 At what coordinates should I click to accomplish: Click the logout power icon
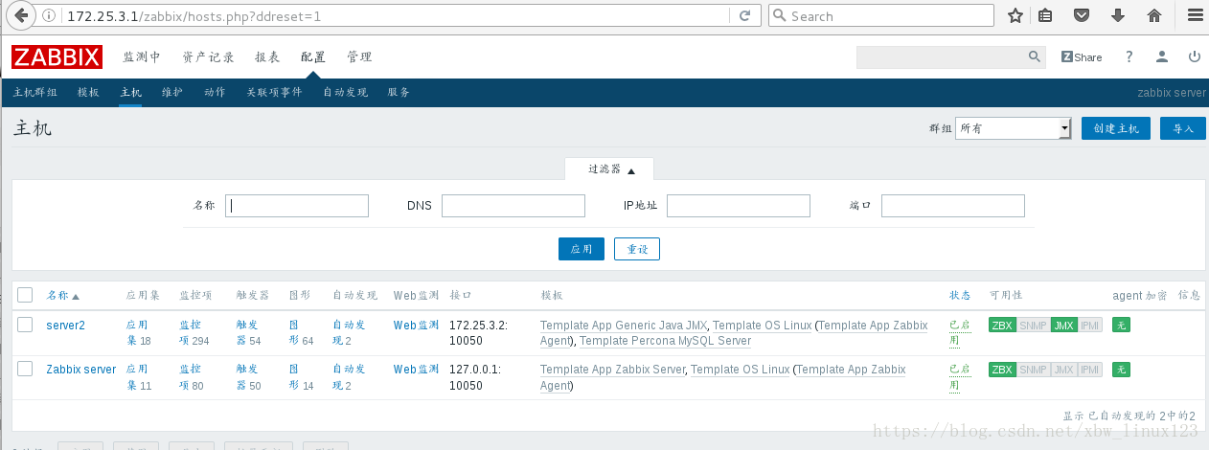[x=1194, y=56]
